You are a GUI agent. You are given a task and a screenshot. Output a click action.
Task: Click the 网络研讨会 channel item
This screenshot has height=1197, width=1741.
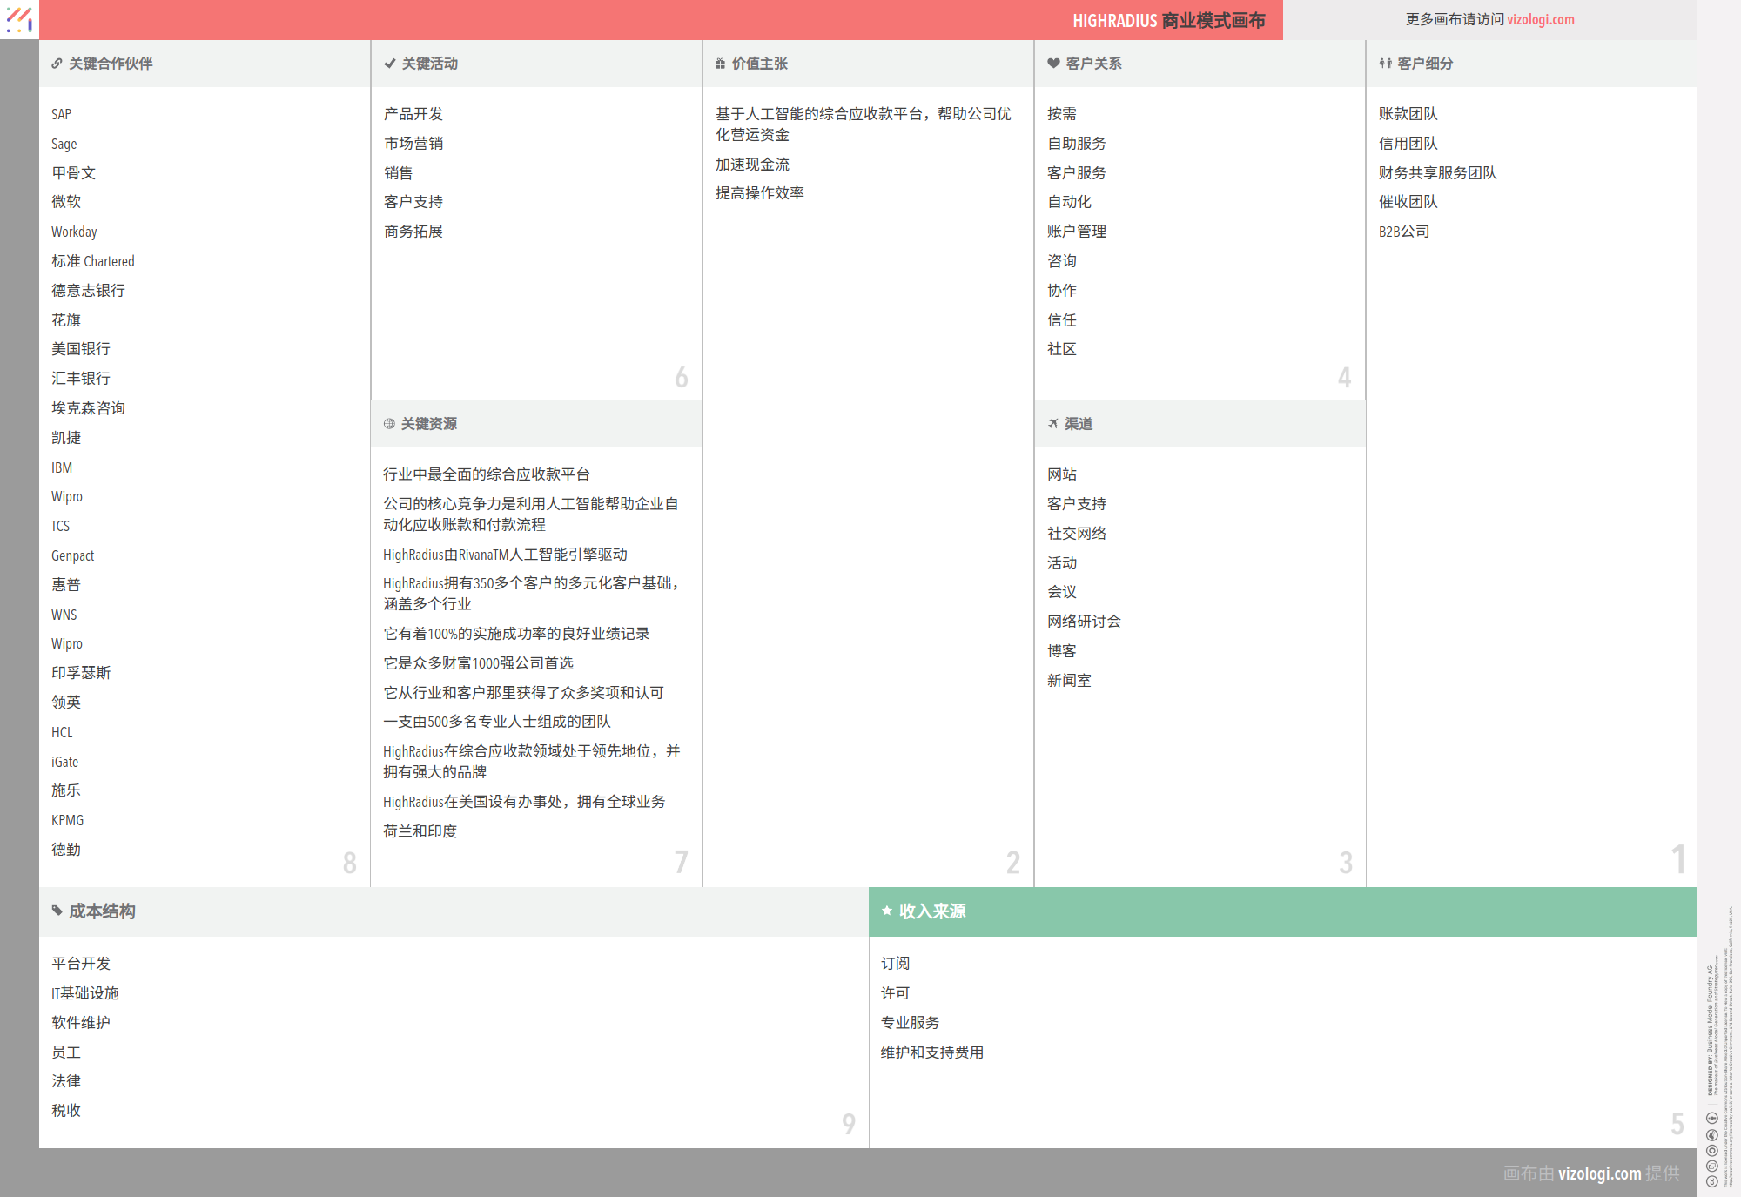click(1084, 622)
